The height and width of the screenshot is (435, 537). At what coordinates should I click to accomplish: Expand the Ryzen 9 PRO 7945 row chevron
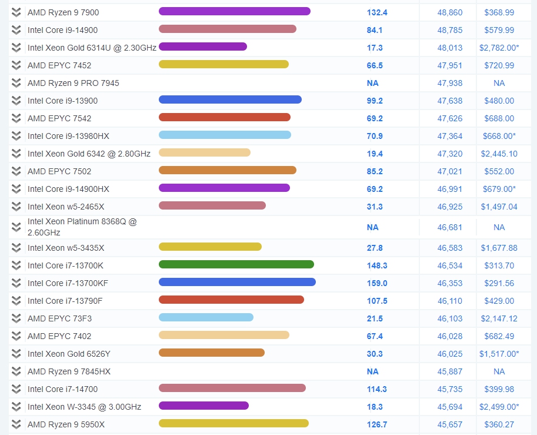(x=16, y=84)
